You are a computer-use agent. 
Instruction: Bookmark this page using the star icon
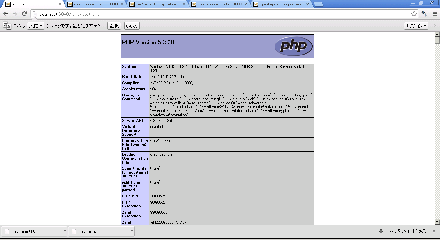click(x=414, y=14)
